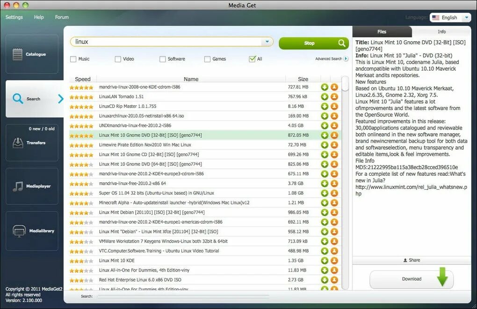477x309 pixels.
Task: Click green download arrow for Limewire Pirate Edition
Action: pos(325,145)
